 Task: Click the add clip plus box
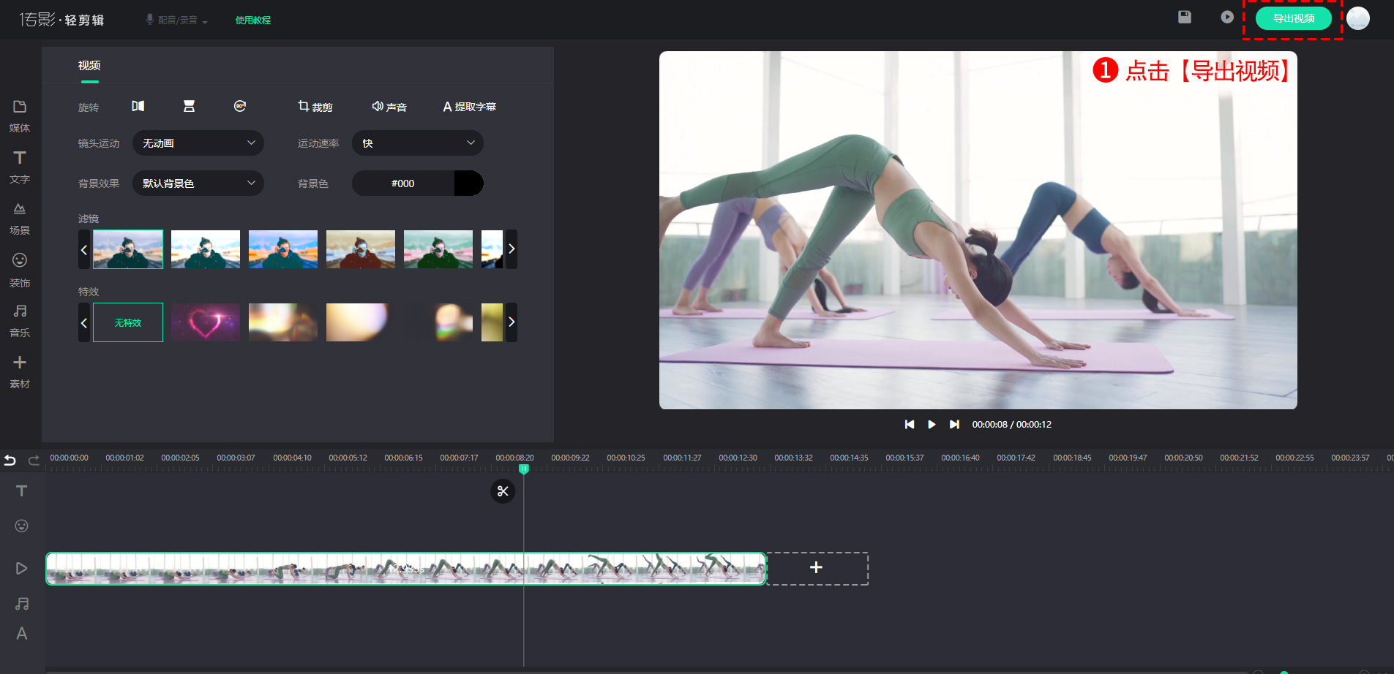pyautogui.click(x=817, y=568)
